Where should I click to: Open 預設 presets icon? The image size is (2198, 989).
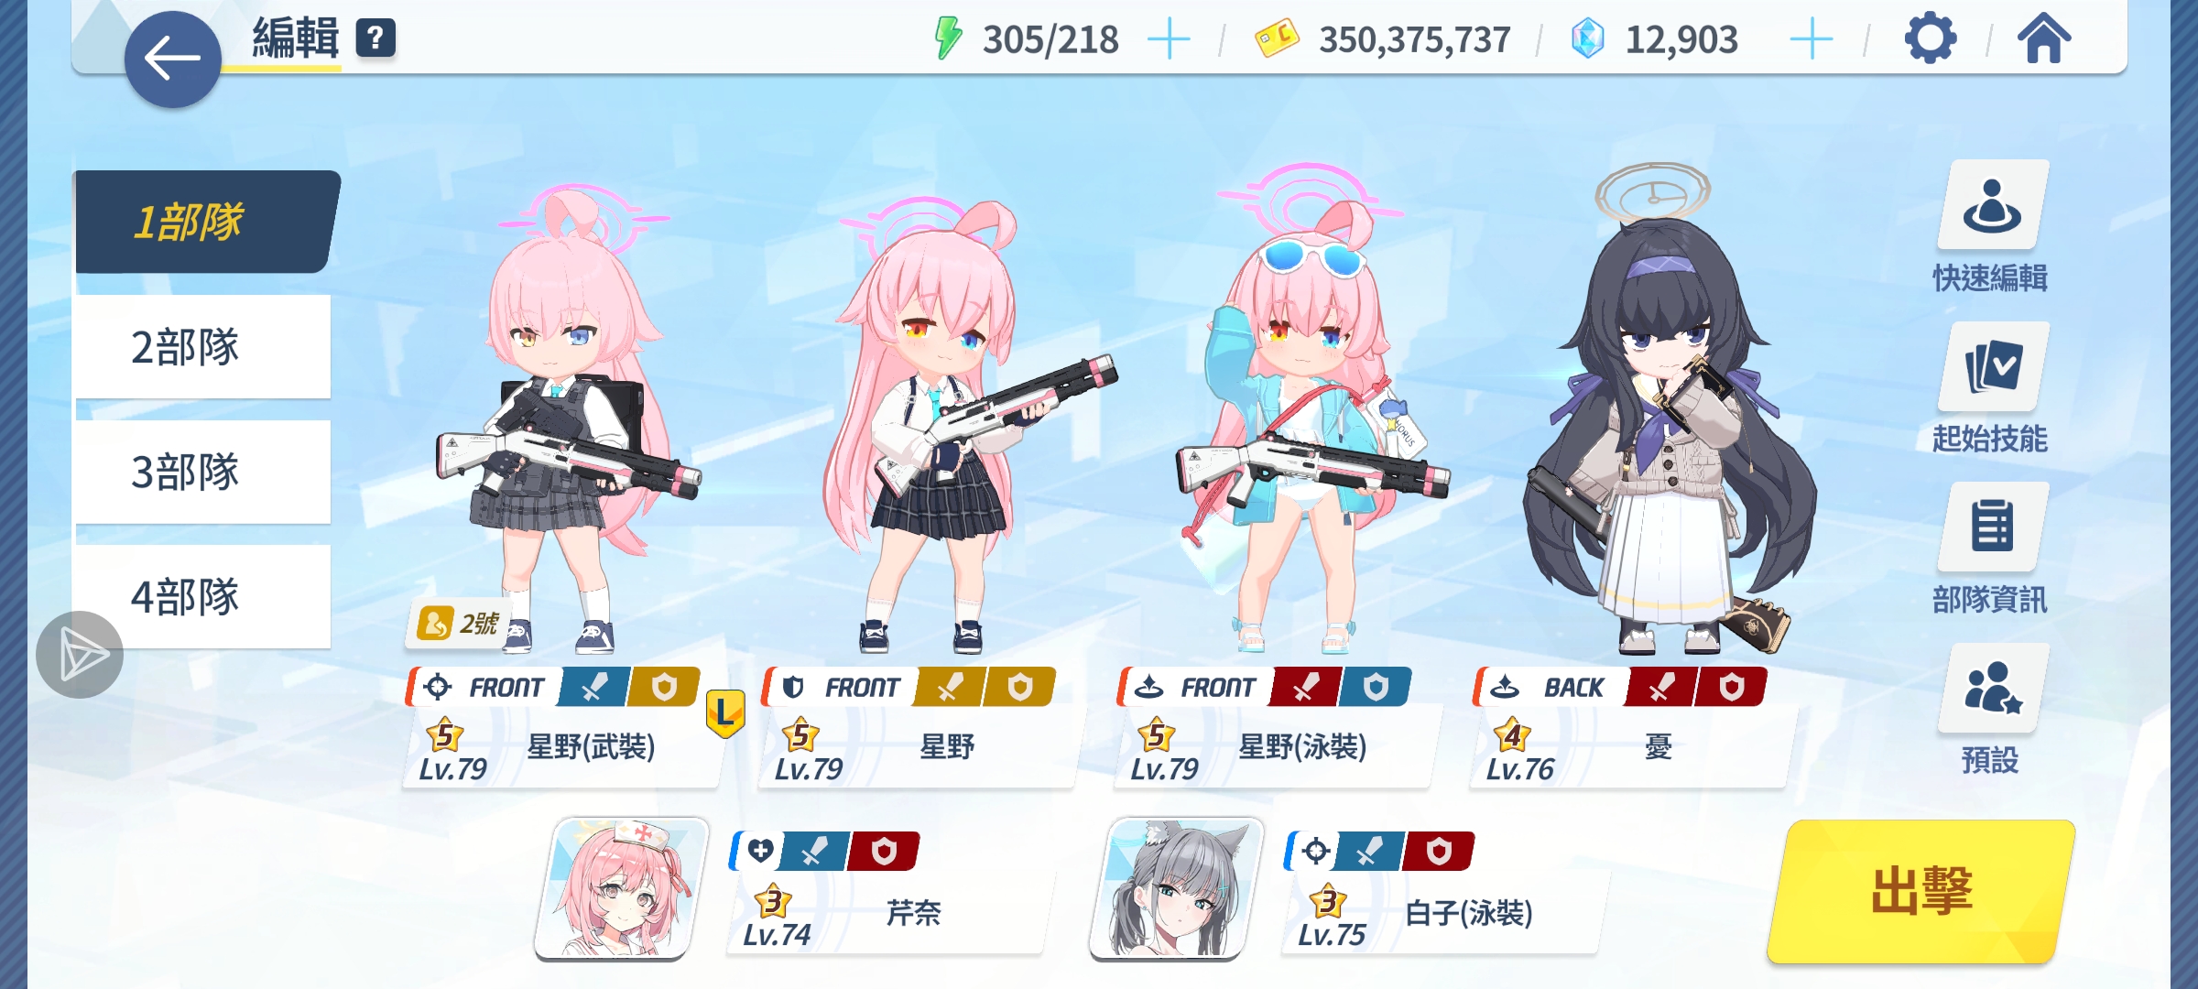tap(1992, 688)
